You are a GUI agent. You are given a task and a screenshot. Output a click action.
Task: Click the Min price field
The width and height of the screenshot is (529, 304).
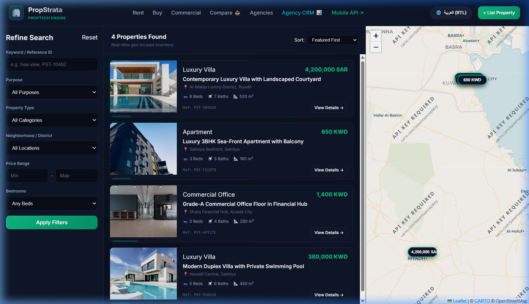point(27,176)
